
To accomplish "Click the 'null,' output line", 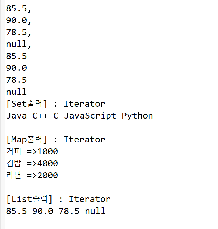I will click(19, 44).
